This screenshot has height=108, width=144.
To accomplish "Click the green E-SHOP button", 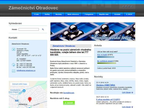I will (69, 103).
